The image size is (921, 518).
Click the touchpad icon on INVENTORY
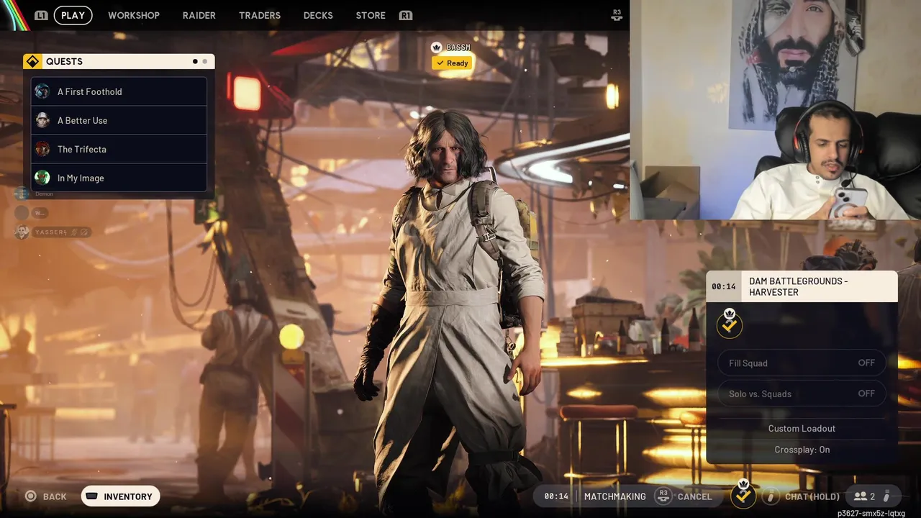click(92, 496)
